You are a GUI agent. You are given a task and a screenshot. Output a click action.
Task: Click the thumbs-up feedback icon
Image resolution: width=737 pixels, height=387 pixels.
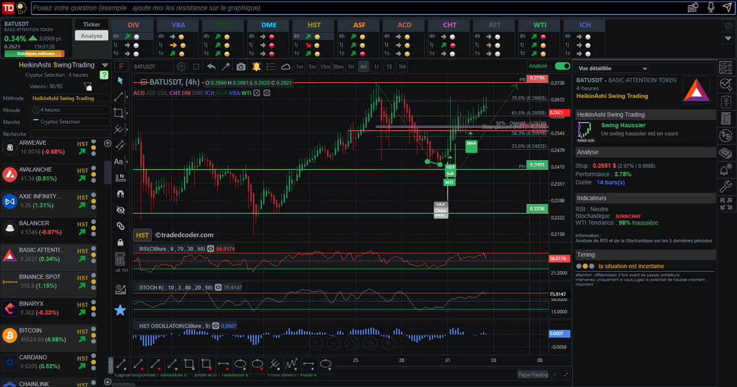click(x=693, y=8)
